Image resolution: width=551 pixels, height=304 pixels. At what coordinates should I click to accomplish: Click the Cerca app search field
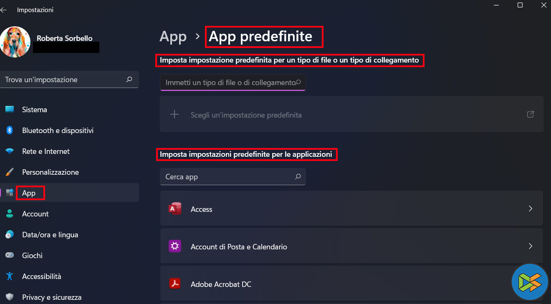(x=227, y=177)
